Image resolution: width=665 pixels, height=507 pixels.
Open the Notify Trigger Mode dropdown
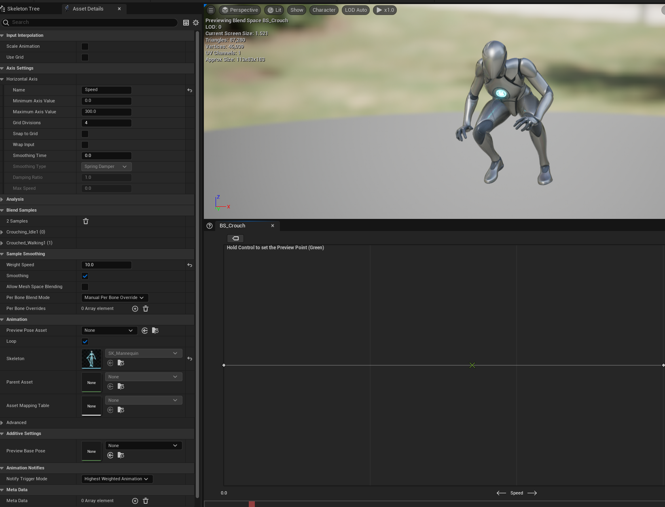pyautogui.click(x=116, y=479)
